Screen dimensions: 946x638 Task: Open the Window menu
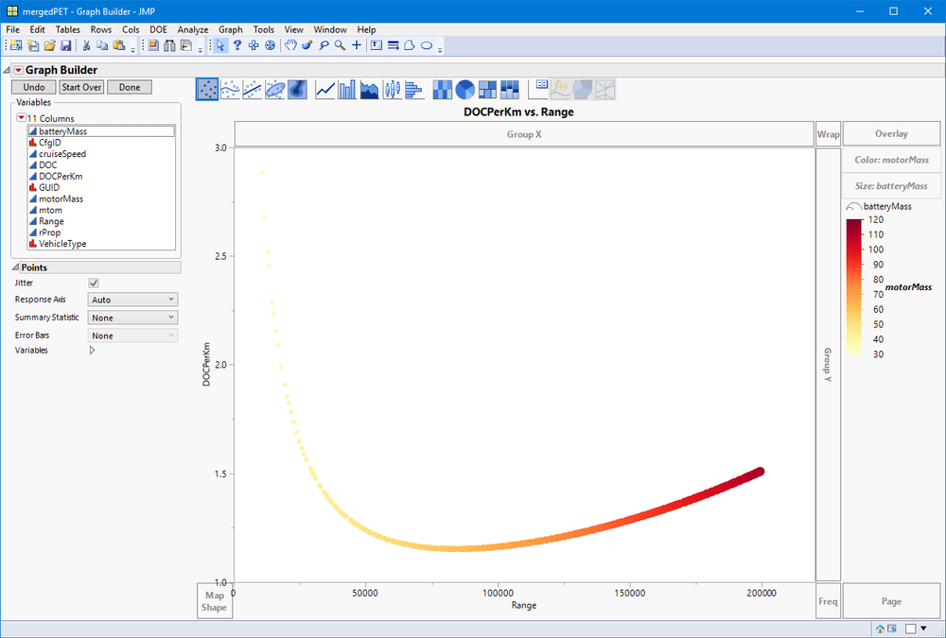point(330,29)
